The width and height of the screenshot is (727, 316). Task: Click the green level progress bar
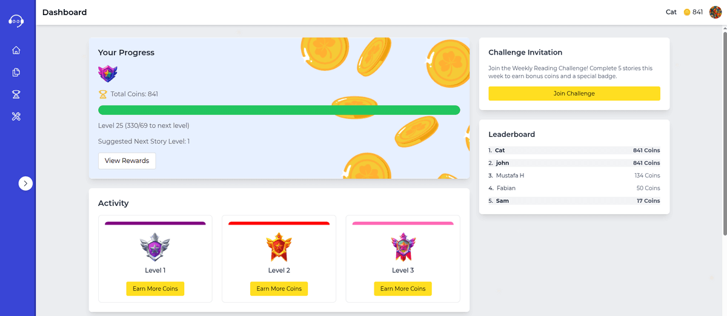[x=279, y=110]
